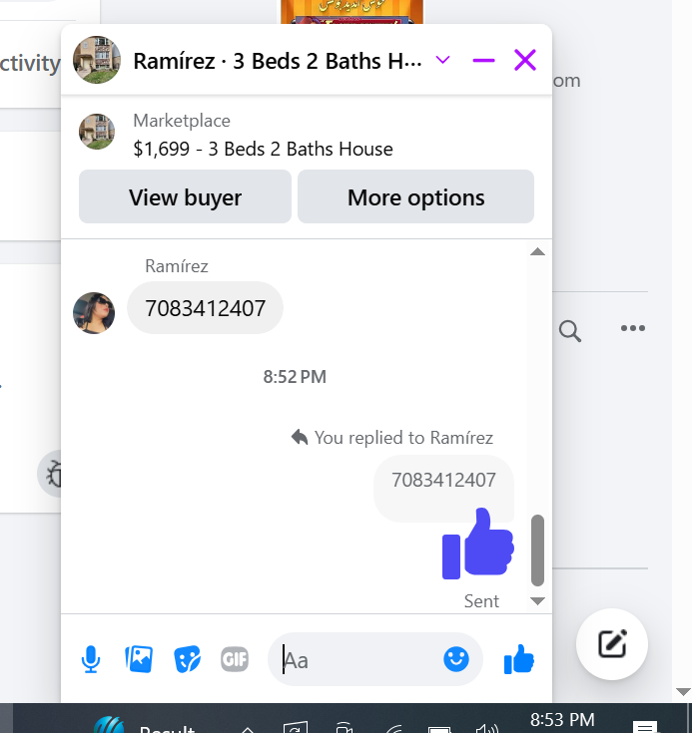The height and width of the screenshot is (733, 692).
Task: Open the three-dots more menu
Action: coord(632,328)
